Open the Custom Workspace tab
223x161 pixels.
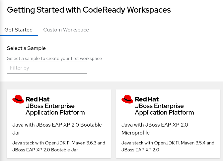[x=66, y=30]
